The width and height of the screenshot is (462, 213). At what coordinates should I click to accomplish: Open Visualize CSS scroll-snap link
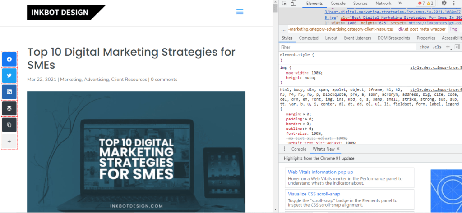coord(314,194)
